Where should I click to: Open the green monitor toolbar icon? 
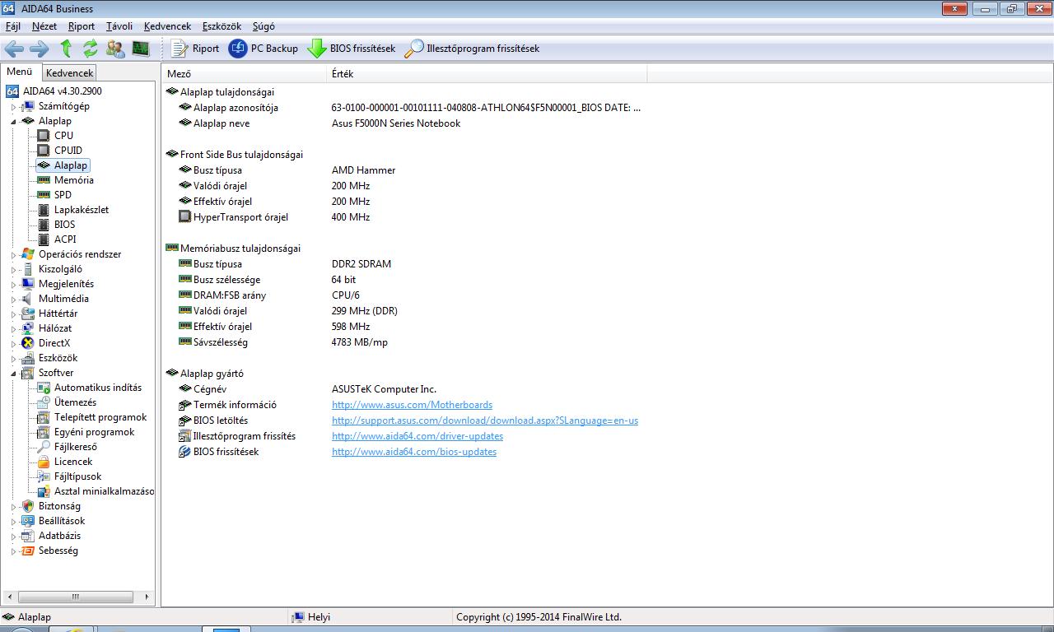click(x=141, y=49)
